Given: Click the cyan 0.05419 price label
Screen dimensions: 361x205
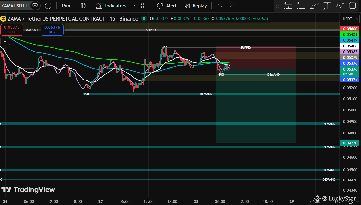Looking at the screenshot, I should (x=350, y=40).
